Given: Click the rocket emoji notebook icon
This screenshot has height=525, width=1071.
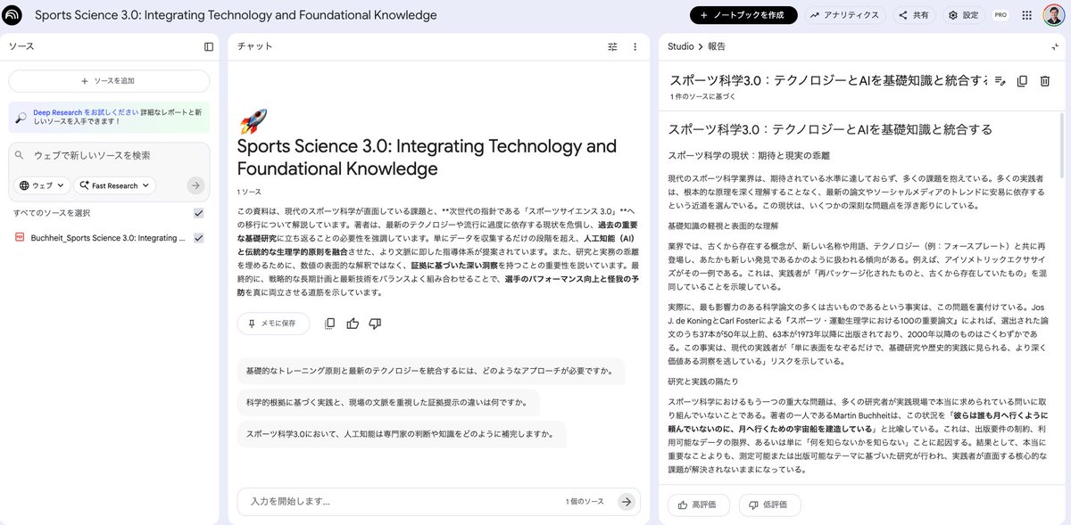Looking at the screenshot, I should pos(253,121).
